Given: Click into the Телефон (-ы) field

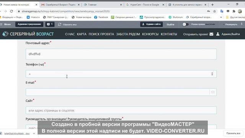Looking at the screenshot, I should click(x=121, y=74).
